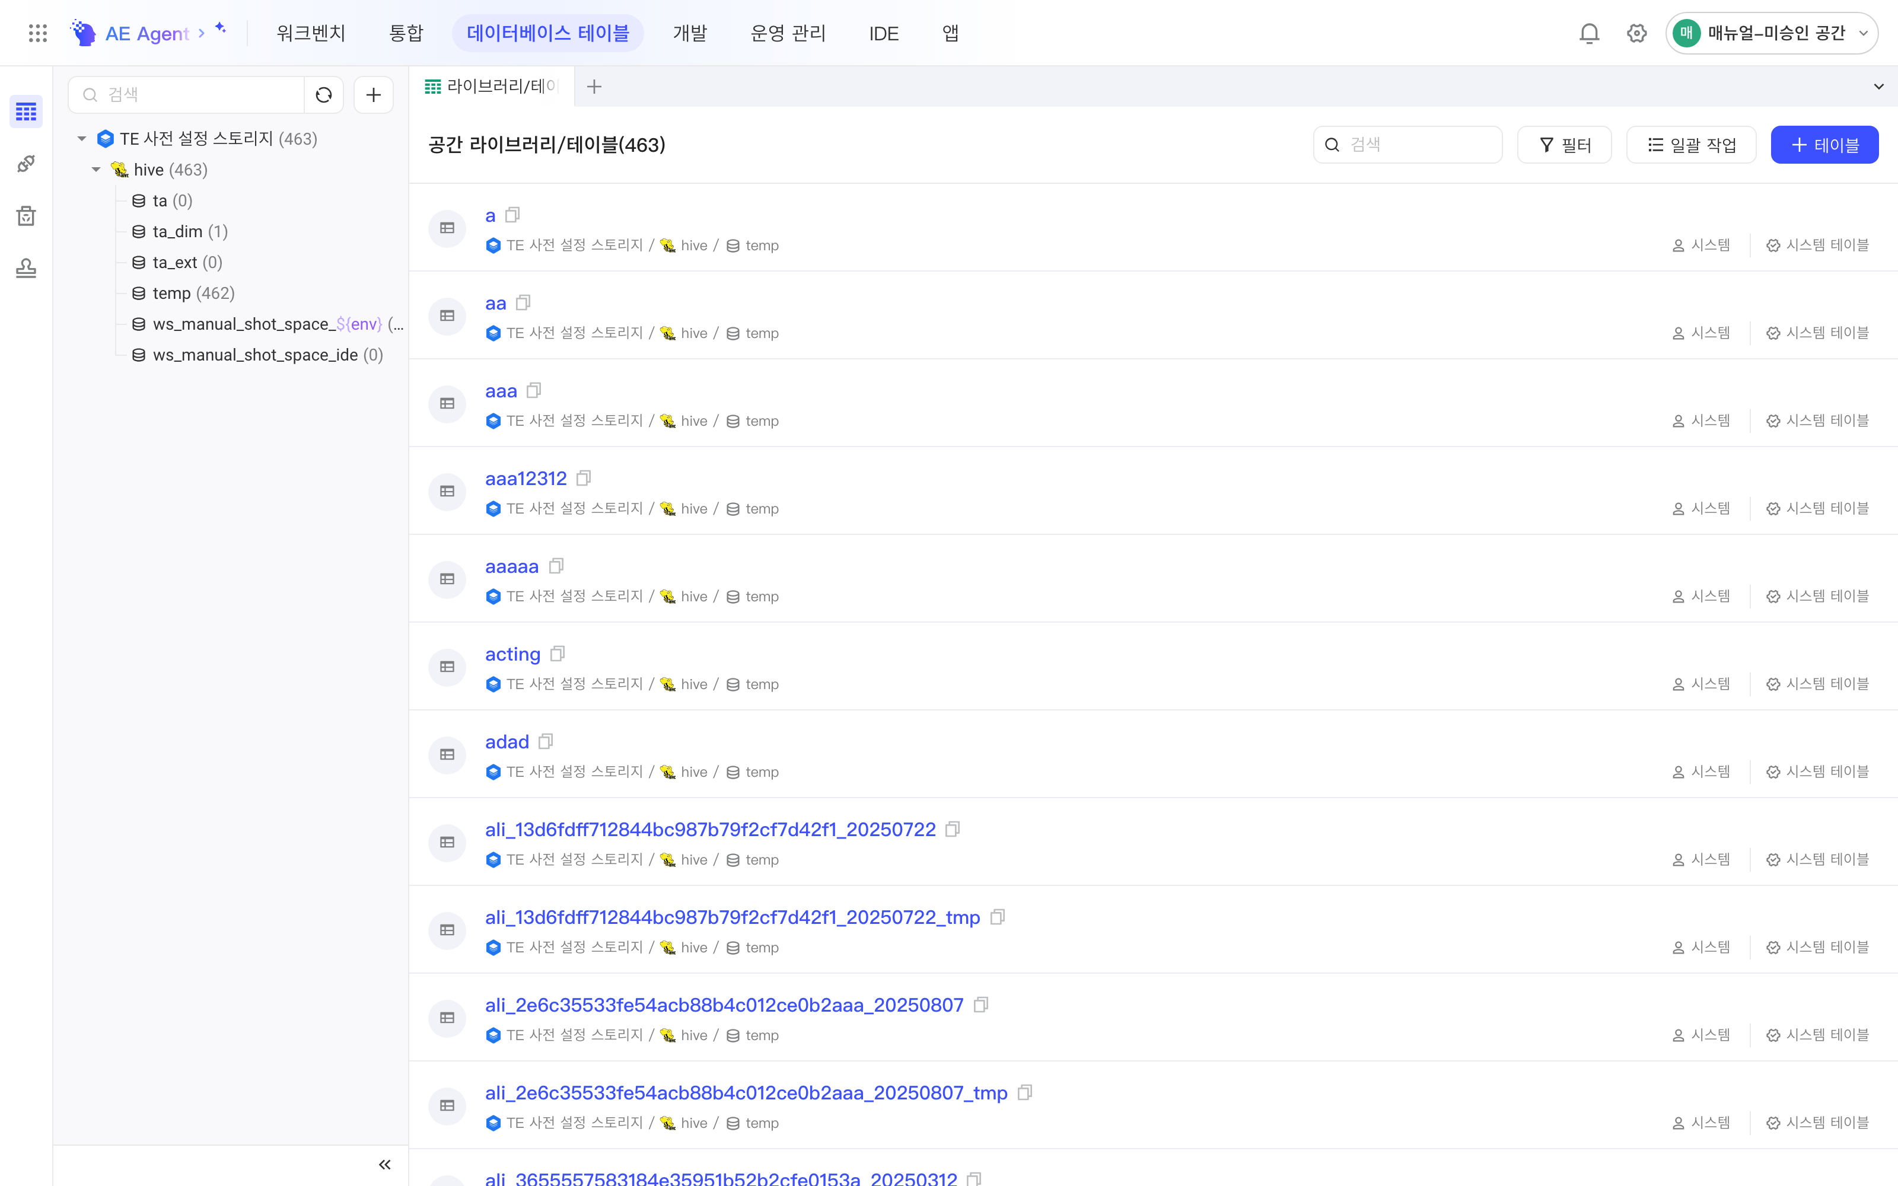Screen dimensions: 1898x1186
Task: Open table link 'aaaaa'
Action: [512, 566]
